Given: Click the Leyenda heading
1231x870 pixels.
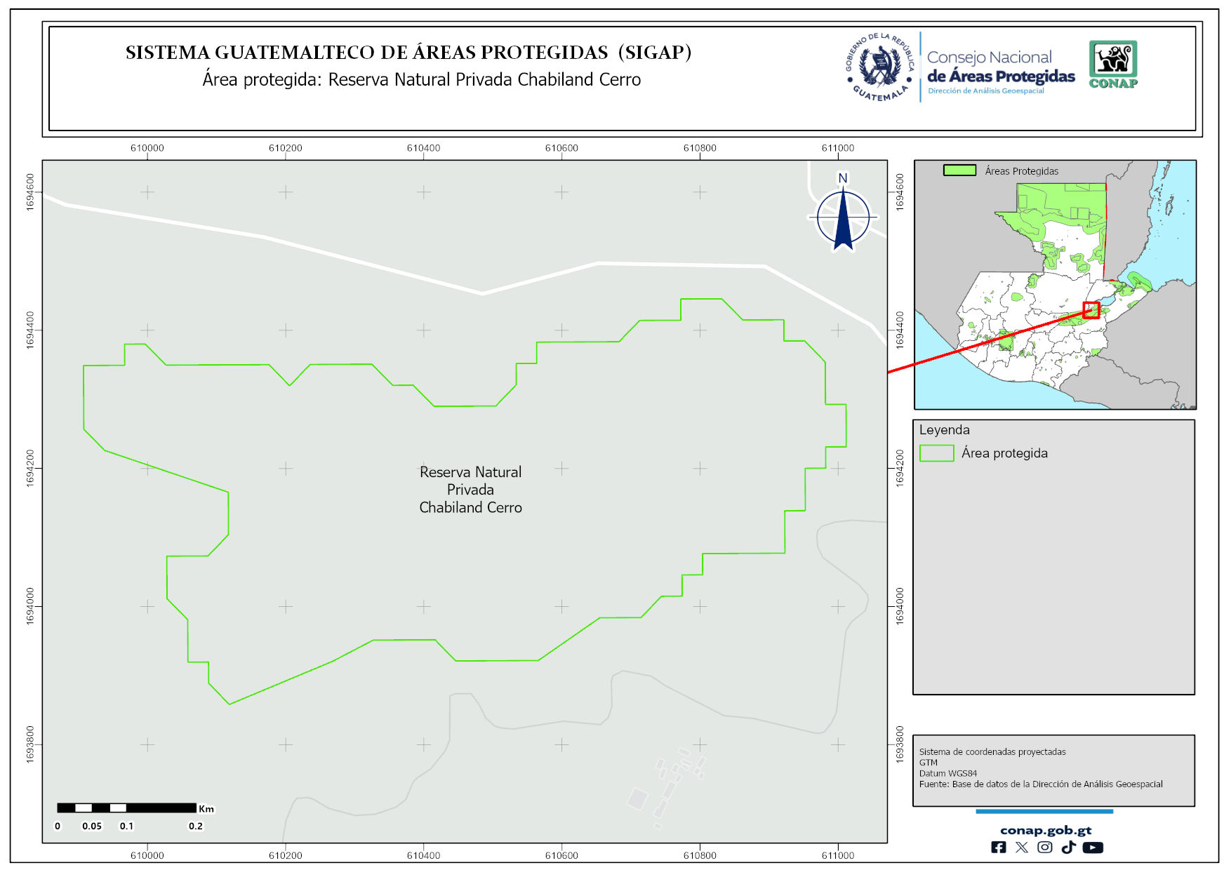Looking at the screenshot, I should [x=944, y=430].
